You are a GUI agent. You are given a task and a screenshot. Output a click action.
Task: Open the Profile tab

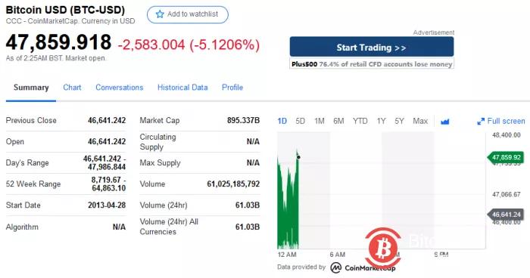tap(232, 88)
